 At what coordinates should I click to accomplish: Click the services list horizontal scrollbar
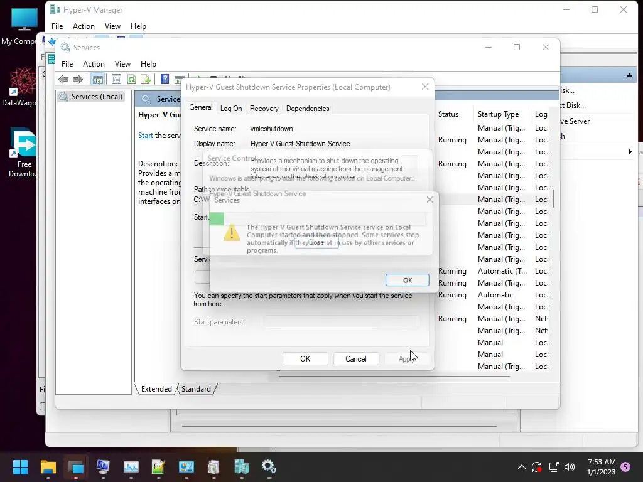click(394, 375)
